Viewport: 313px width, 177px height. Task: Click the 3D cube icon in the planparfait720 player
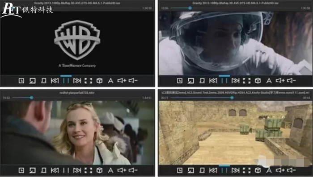(x=99, y=170)
